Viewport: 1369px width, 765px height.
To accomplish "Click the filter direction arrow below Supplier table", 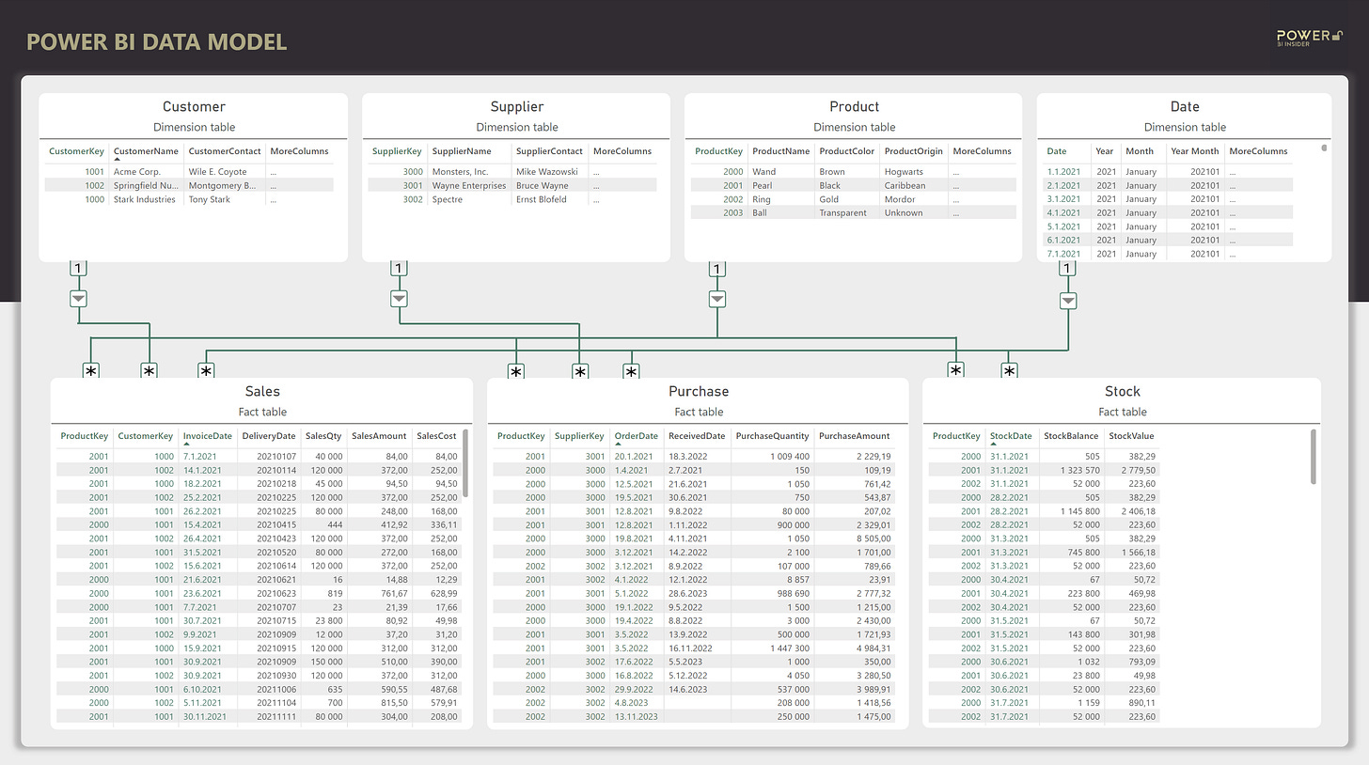I will tap(399, 299).
